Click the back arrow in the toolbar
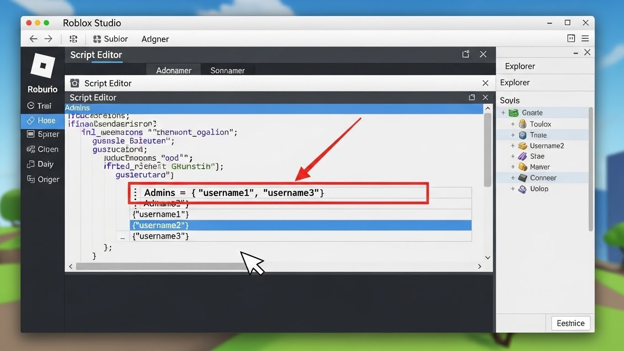624x351 pixels. [33, 39]
